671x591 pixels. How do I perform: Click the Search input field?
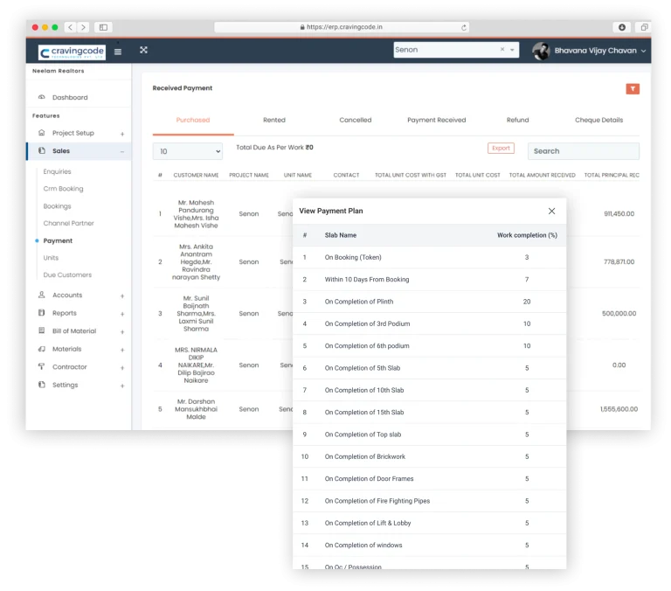[x=583, y=151]
